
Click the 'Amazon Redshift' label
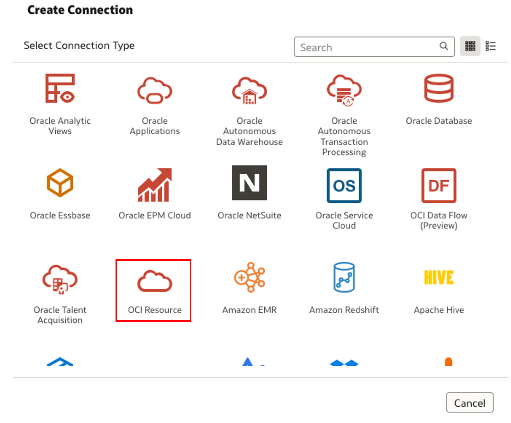pos(344,310)
